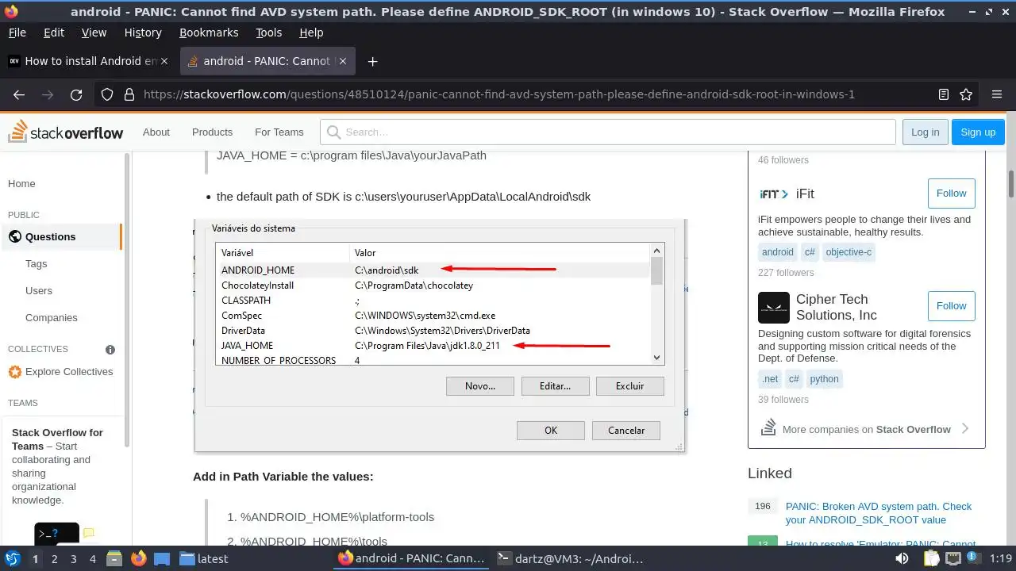
Task: Follow Cipher Tech Solutions
Action: click(951, 306)
